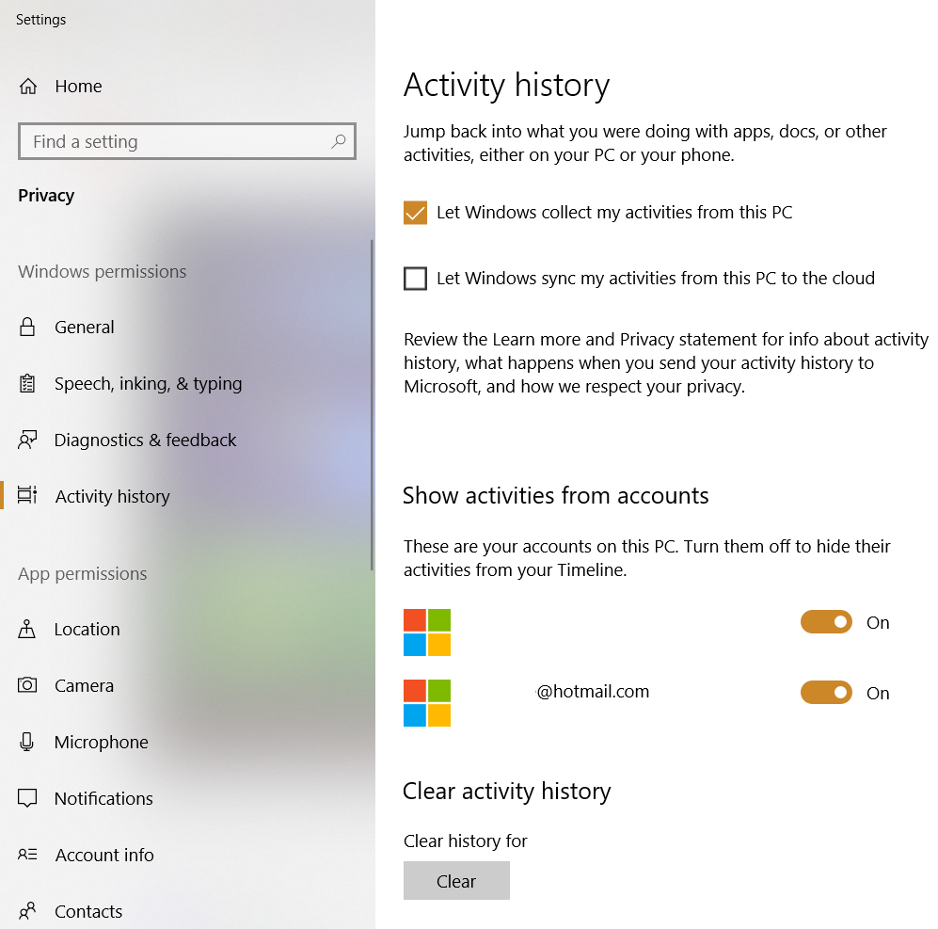Click the magnifier icon in search box
Image resolution: width=938 pixels, height=929 pixels.
(338, 141)
